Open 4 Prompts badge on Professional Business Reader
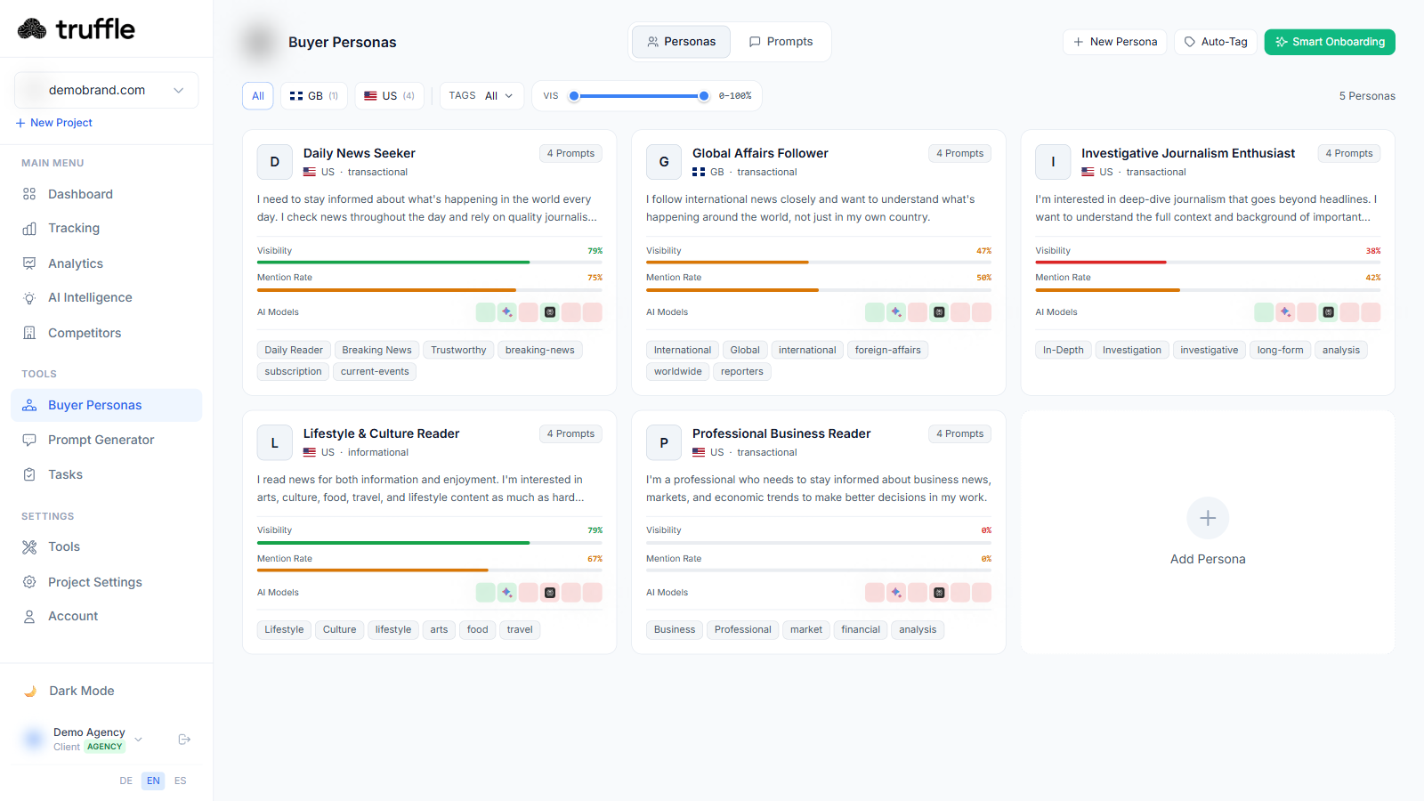This screenshot has height=801, width=1424. click(x=959, y=433)
